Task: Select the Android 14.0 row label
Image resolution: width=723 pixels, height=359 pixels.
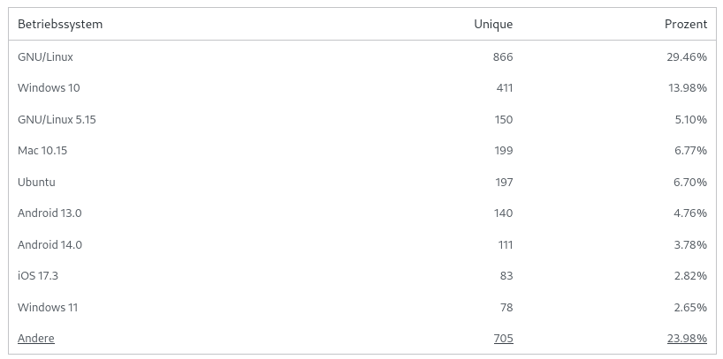Action: point(49,244)
